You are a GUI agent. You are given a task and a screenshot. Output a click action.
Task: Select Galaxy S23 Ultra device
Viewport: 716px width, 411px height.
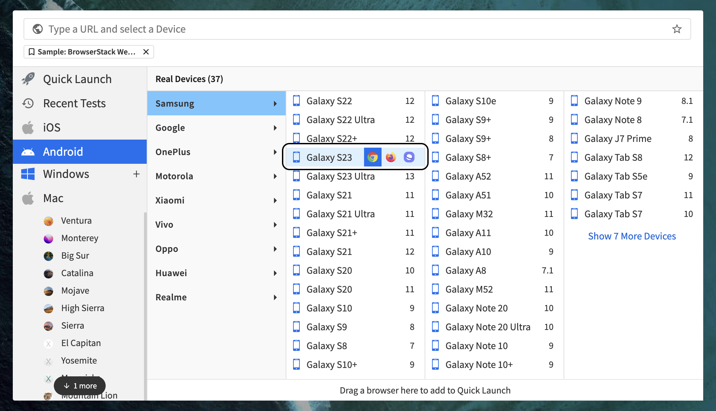point(340,176)
